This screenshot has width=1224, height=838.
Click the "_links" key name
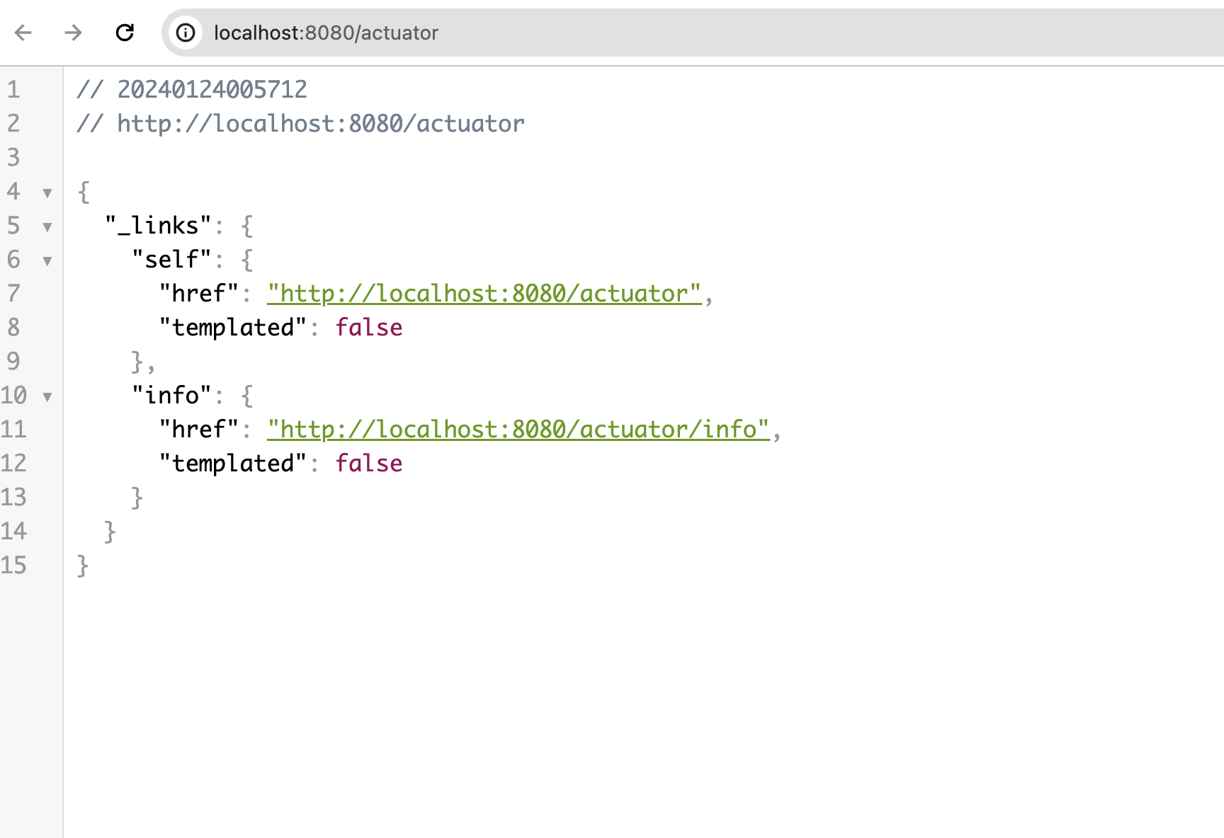[158, 226]
